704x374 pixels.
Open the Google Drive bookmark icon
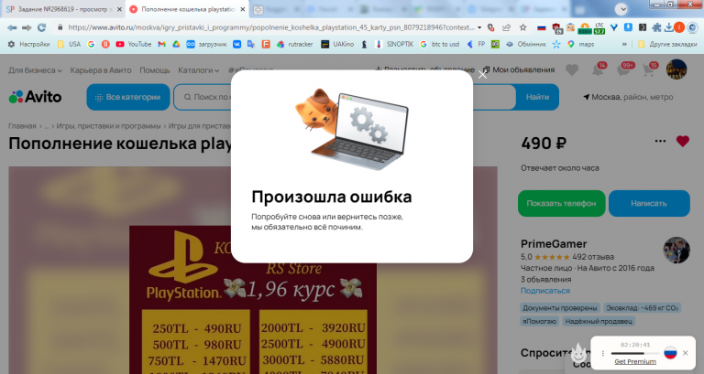pos(176,44)
